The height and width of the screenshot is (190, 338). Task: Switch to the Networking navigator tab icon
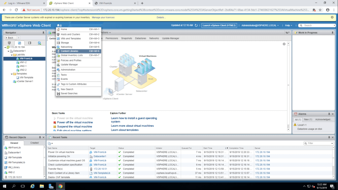pos(39,43)
